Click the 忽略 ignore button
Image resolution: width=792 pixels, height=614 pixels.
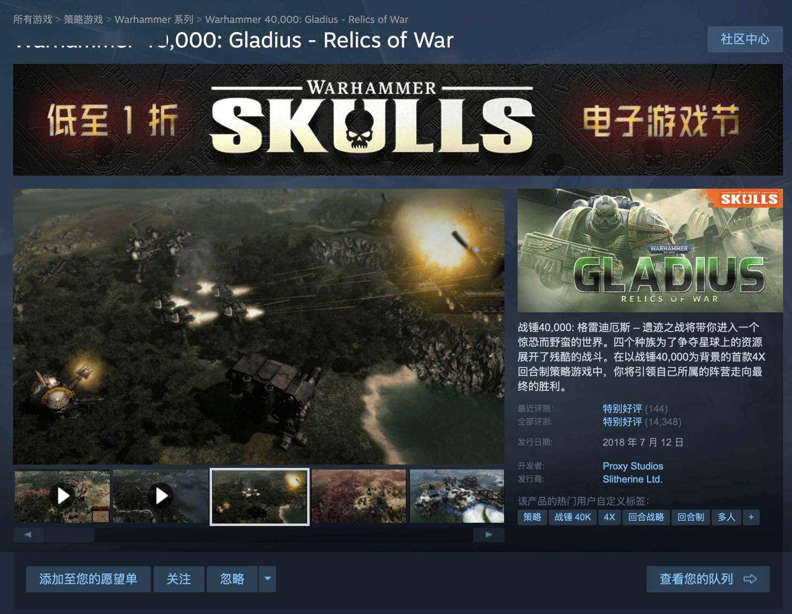pos(232,579)
